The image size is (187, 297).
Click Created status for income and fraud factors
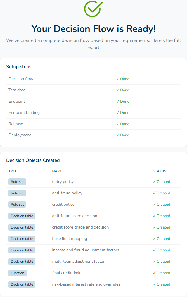tap(162, 250)
